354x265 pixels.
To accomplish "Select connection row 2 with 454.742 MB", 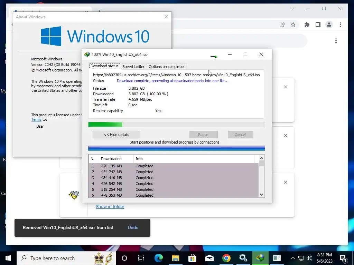I will tap(174, 172).
